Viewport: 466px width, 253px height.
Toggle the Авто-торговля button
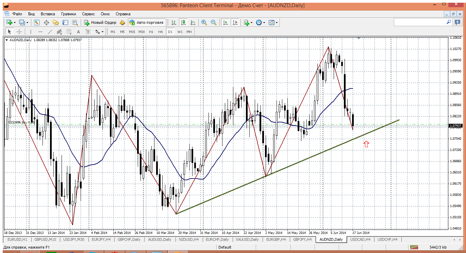(x=146, y=22)
